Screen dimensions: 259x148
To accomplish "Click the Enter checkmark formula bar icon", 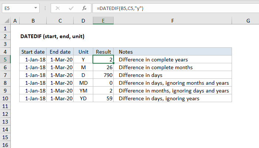I will pyautogui.click(x=71, y=7).
